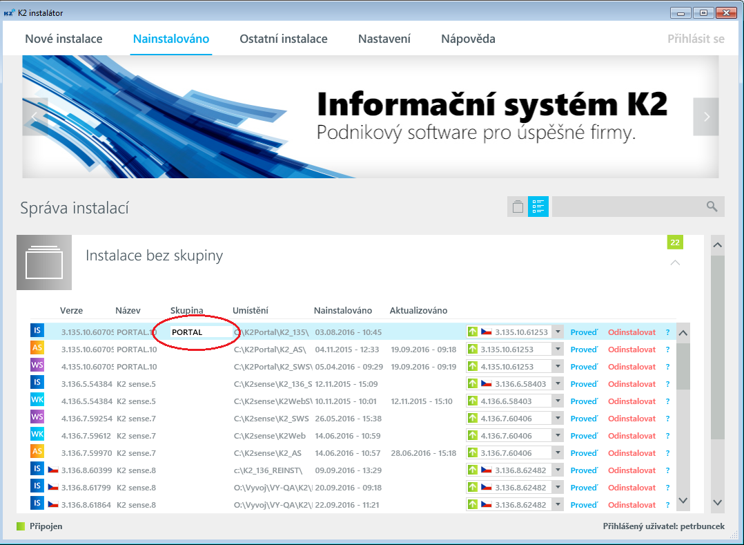Open the version dropdown in the K2sense\K2_SWS row
The height and width of the screenshot is (545, 744).
pyautogui.click(x=558, y=418)
